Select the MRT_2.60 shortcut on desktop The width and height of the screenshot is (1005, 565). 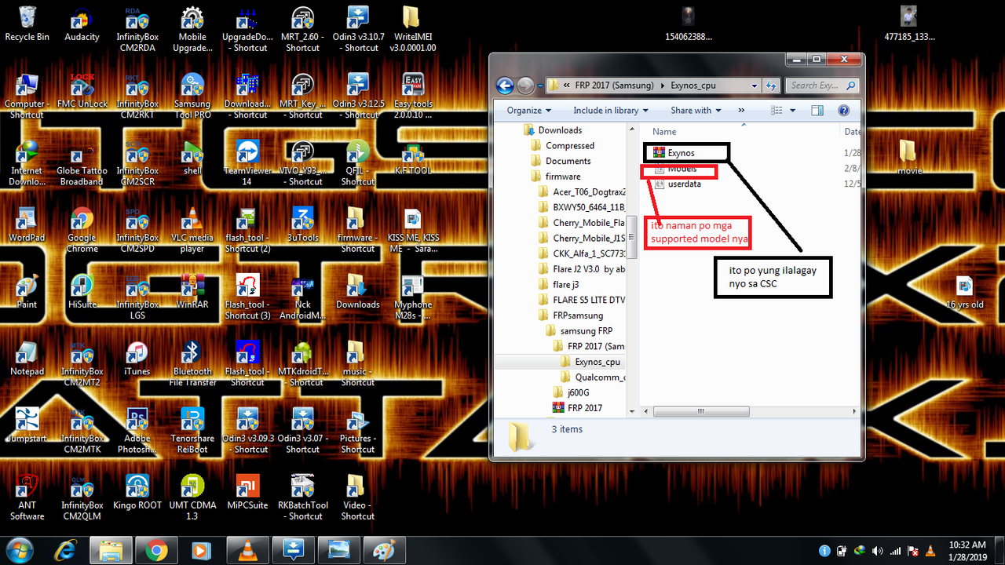302,29
